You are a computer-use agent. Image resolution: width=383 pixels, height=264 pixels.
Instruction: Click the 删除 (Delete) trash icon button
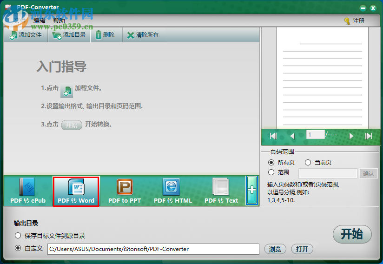[105, 35]
